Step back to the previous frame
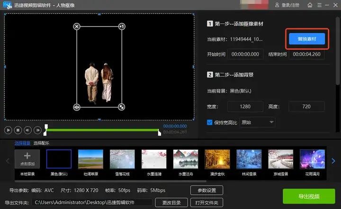The image size is (341, 209). pos(27,130)
